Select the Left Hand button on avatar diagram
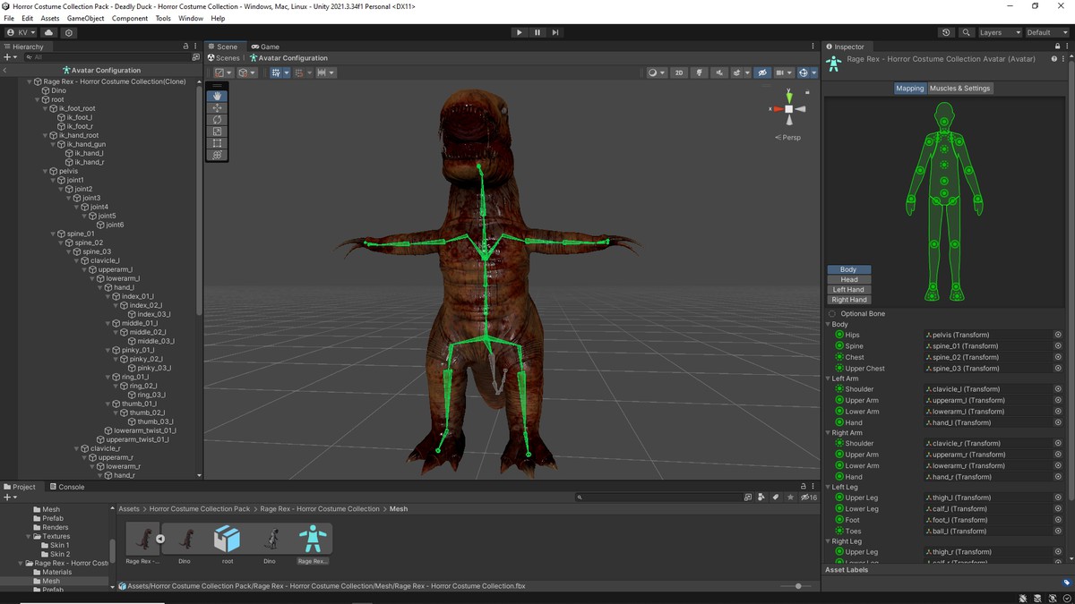 847,288
